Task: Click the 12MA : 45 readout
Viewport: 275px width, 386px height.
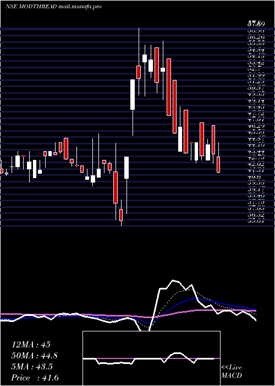Action: pos(31,345)
